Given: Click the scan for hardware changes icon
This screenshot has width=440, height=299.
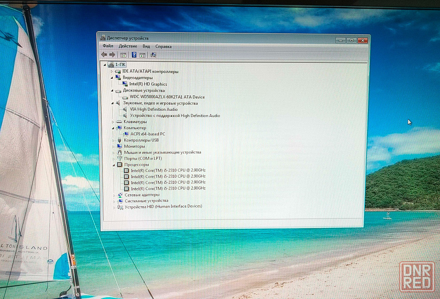Looking at the screenshot, I should [x=154, y=55].
